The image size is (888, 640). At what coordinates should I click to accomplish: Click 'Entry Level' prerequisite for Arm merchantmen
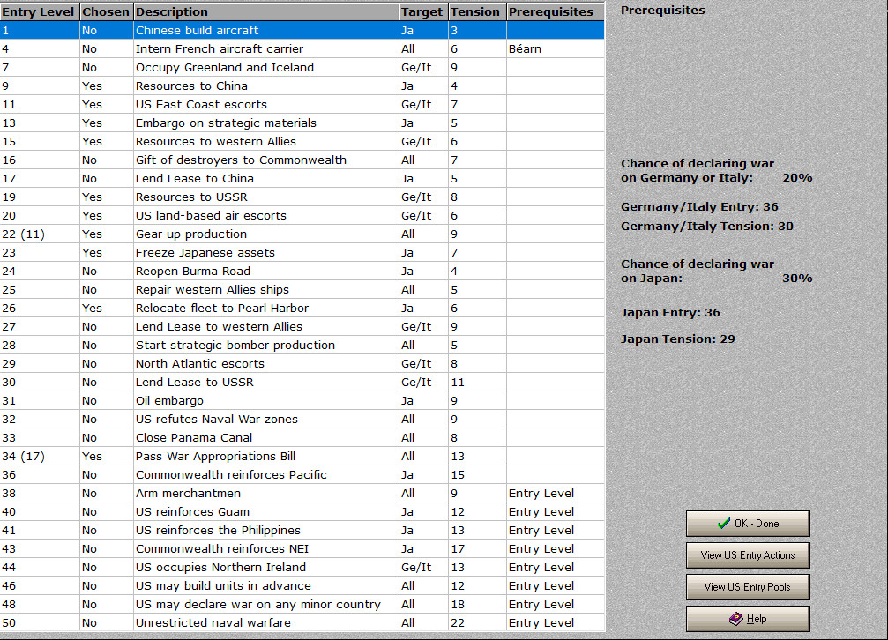[555, 493]
